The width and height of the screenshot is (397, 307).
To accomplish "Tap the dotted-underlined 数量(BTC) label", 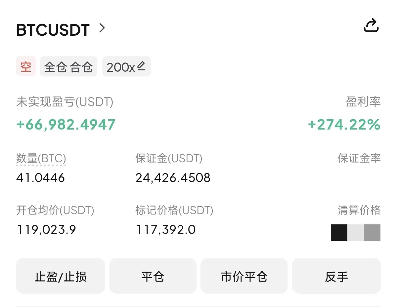I will click(x=41, y=159).
